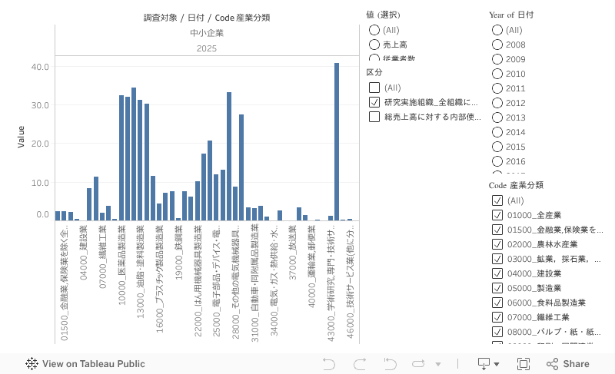Select (All) radio under 値 (選択)
This screenshot has height=374, width=615.
tap(374, 30)
